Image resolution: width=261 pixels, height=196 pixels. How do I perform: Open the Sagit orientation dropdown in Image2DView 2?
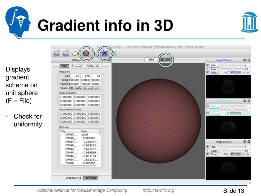[x=215, y=110]
